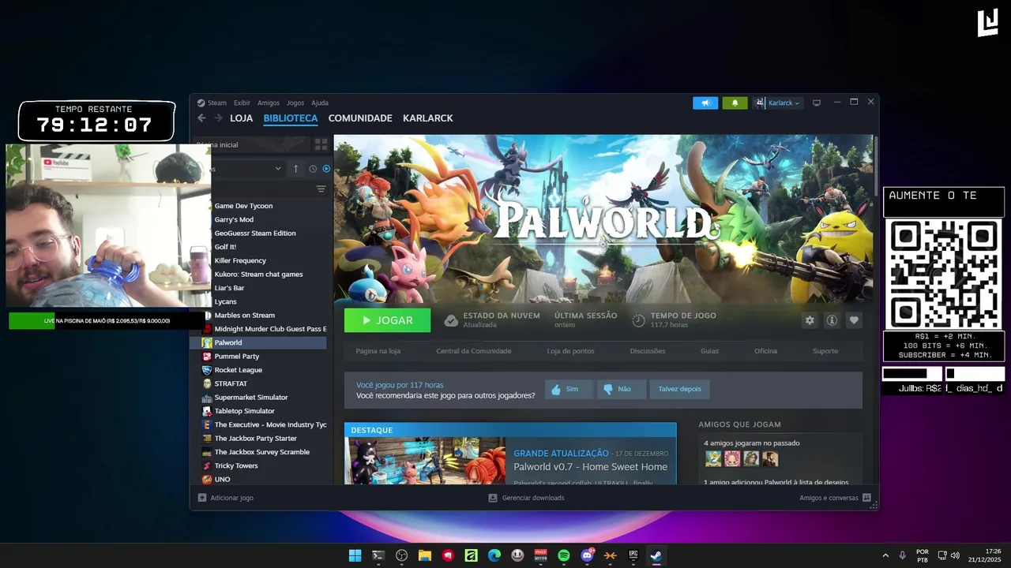Open Steam notifications bell
This screenshot has height=568, width=1011.
point(735,103)
